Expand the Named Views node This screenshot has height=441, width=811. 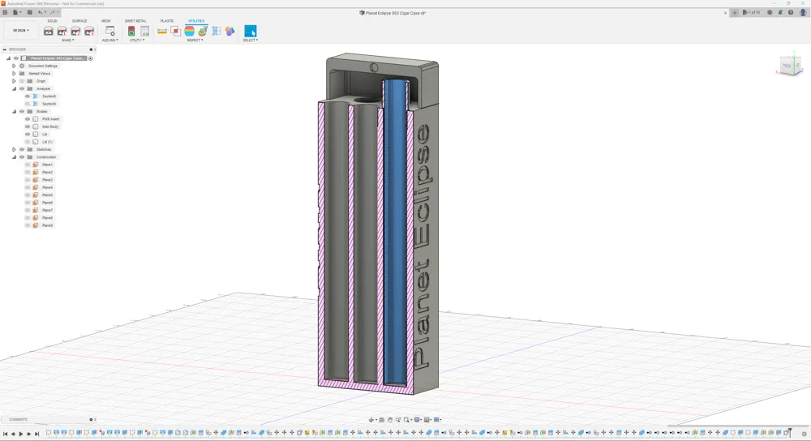14,74
